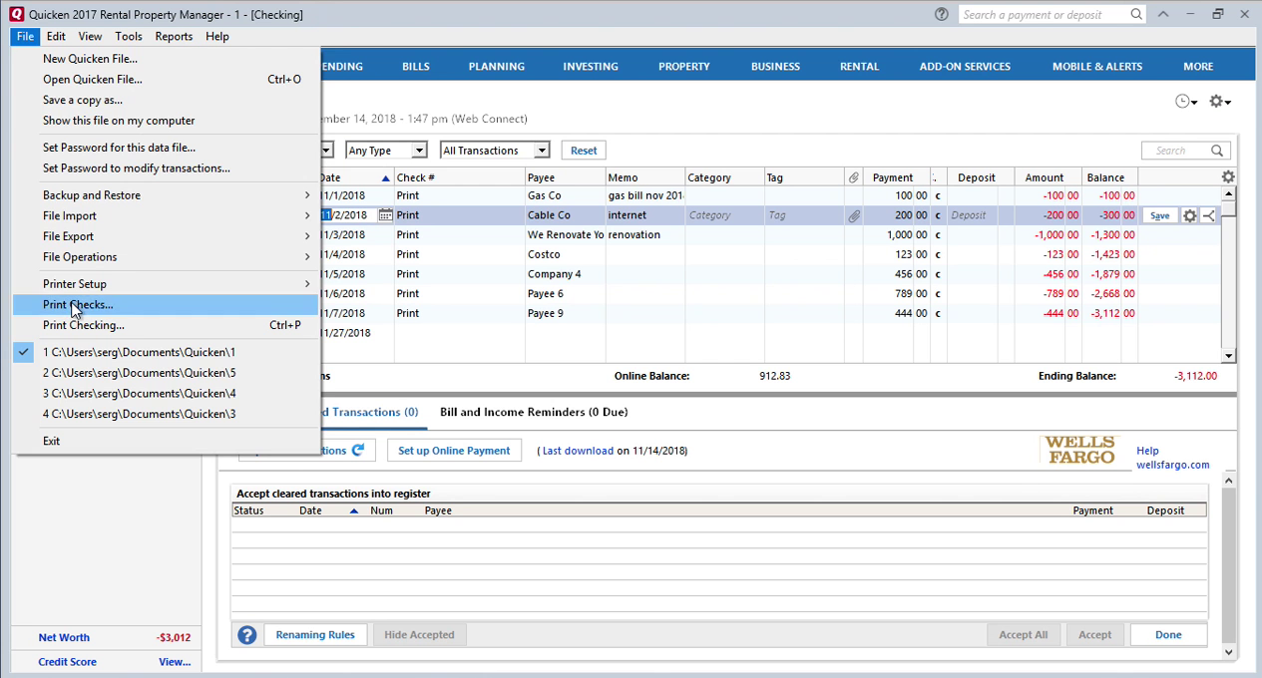Open the Reports menu
This screenshot has height=678, width=1262.
174,36
